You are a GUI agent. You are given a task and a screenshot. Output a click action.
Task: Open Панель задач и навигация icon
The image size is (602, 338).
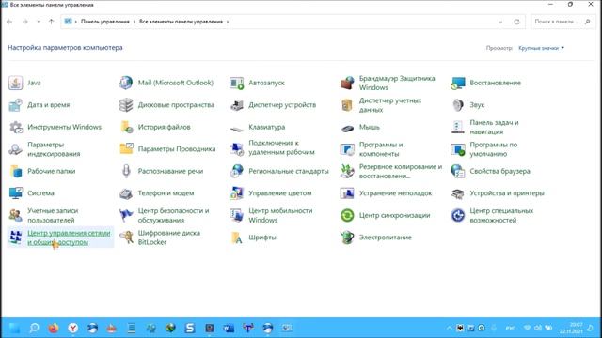tap(458, 128)
